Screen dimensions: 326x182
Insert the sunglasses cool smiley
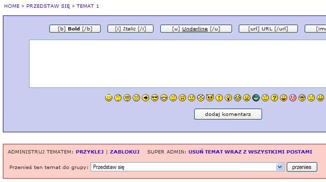pos(155,98)
